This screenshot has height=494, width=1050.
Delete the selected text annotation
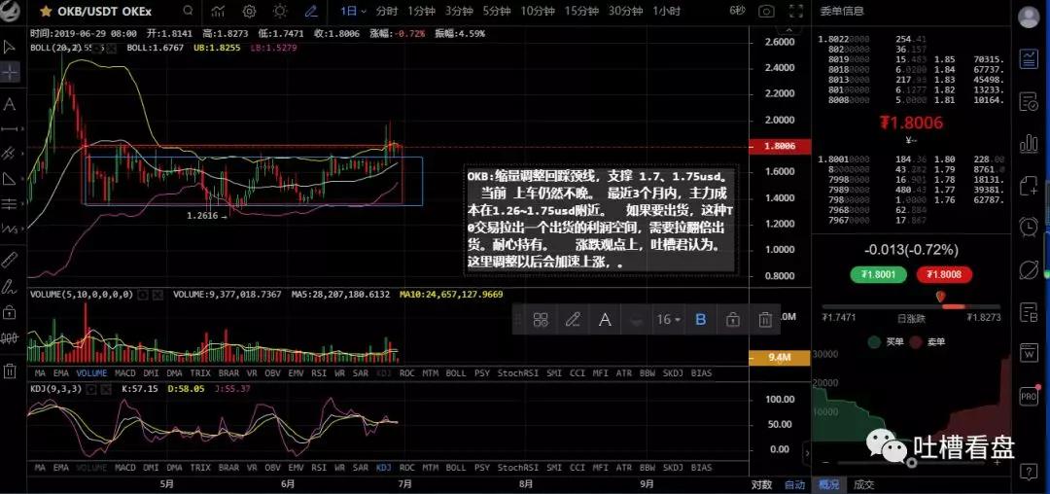pyautogui.click(x=765, y=320)
